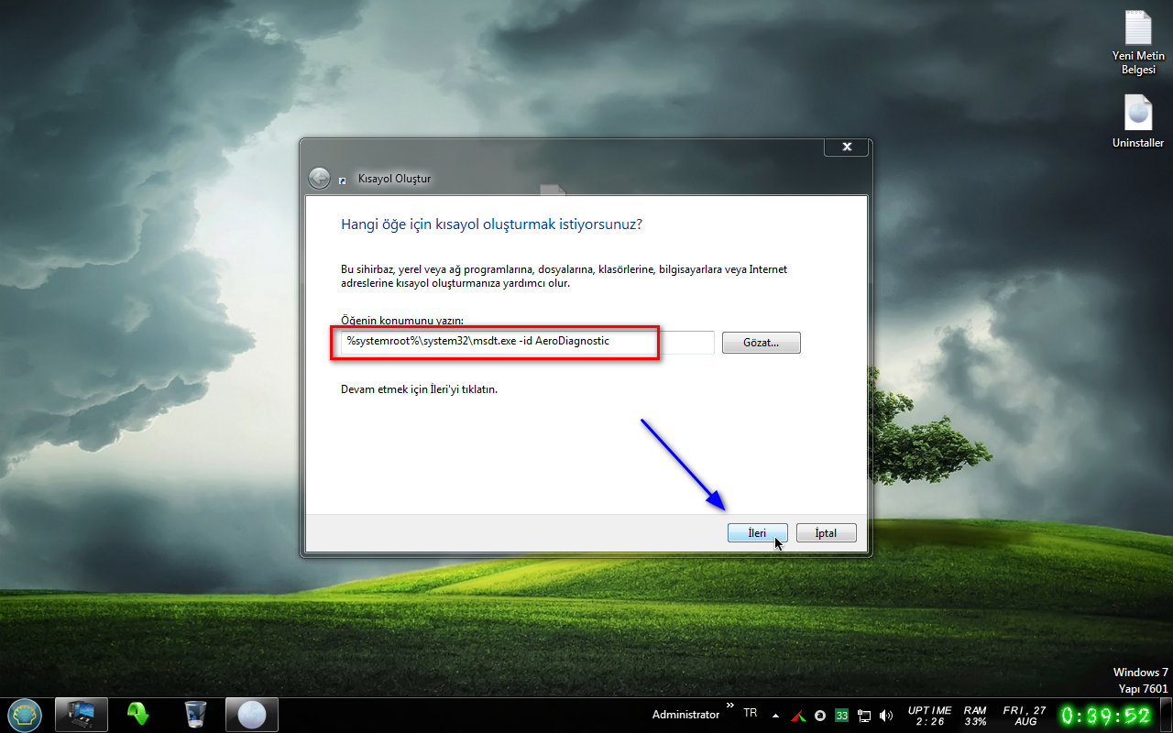Expand the toolbar chevron next to Administrator
The image size is (1173, 733).
(x=730, y=705)
